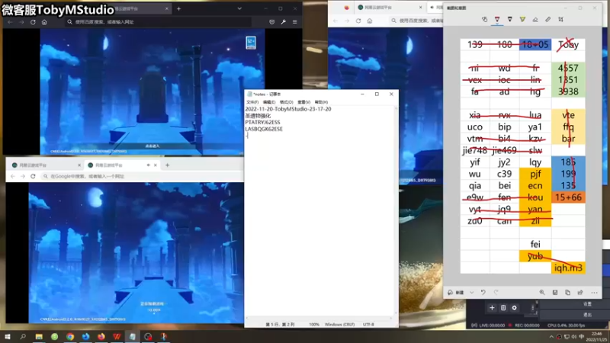The height and width of the screenshot is (343, 610).
Task: Show hidden system tray icons
Action: [x=551, y=337]
